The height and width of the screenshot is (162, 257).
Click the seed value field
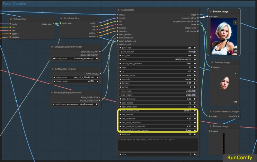point(157,60)
